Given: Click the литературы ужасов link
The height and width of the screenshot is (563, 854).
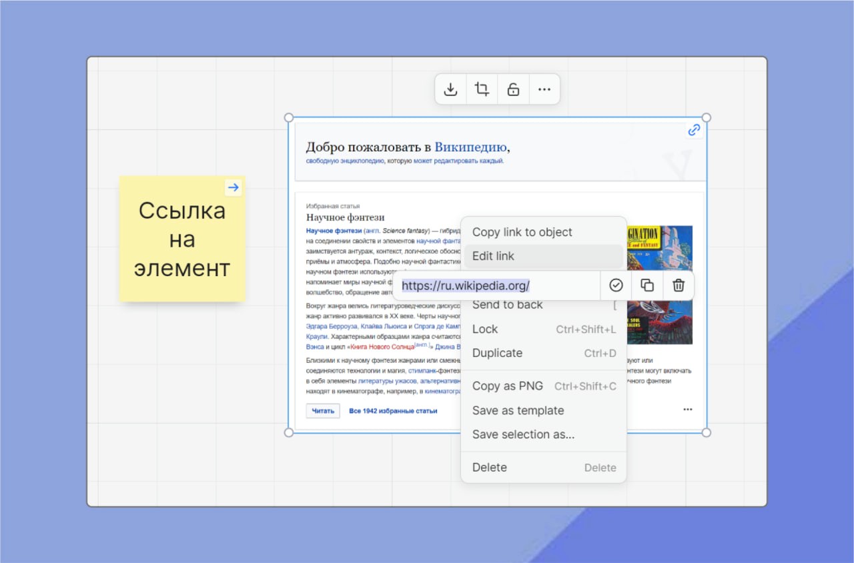Looking at the screenshot, I should coord(387,381).
